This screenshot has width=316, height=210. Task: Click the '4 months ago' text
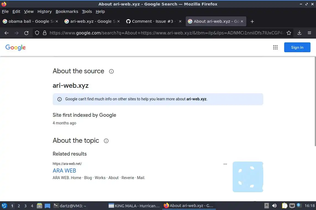click(64, 123)
